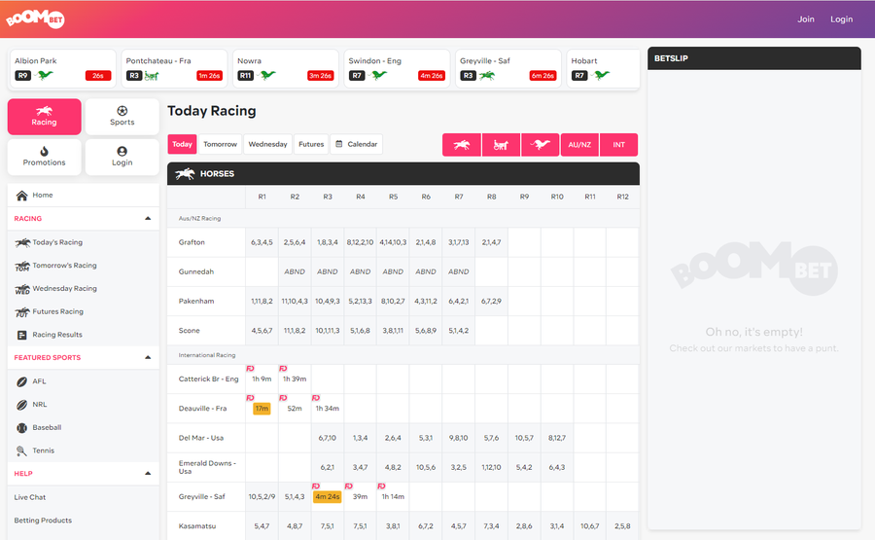875x540 pixels.
Task: Collapse the FEATURED SPORTS sidebar section
Action: point(148,357)
